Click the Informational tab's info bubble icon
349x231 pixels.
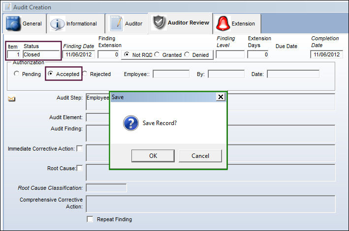coord(57,24)
